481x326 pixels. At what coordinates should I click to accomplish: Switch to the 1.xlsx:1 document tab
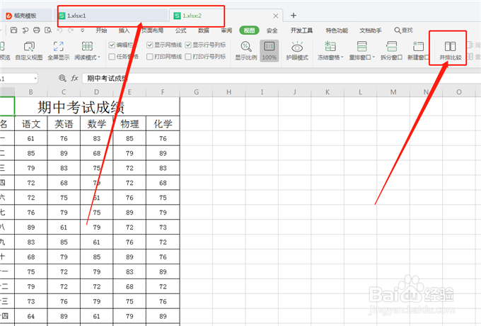pyautogui.click(x=112, y=16)
